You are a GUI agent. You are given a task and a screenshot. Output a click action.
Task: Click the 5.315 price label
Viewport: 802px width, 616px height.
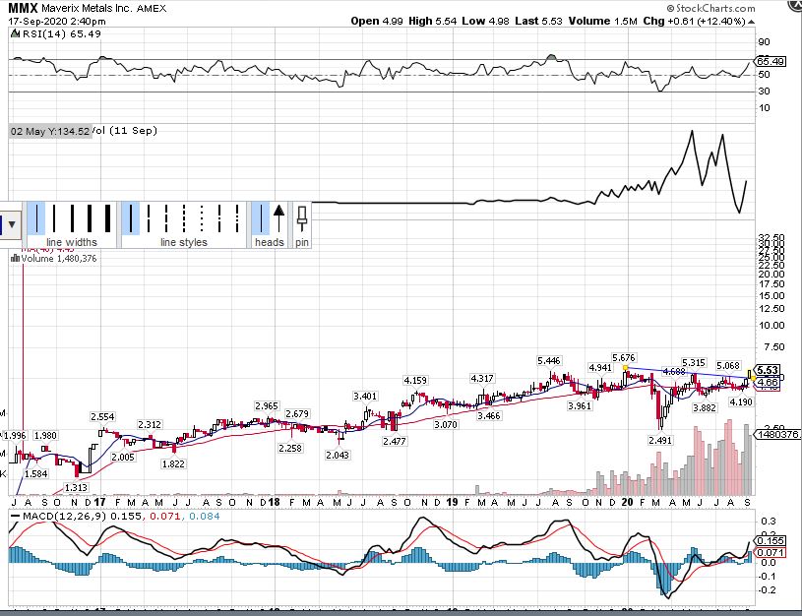(x=694, y=363)
